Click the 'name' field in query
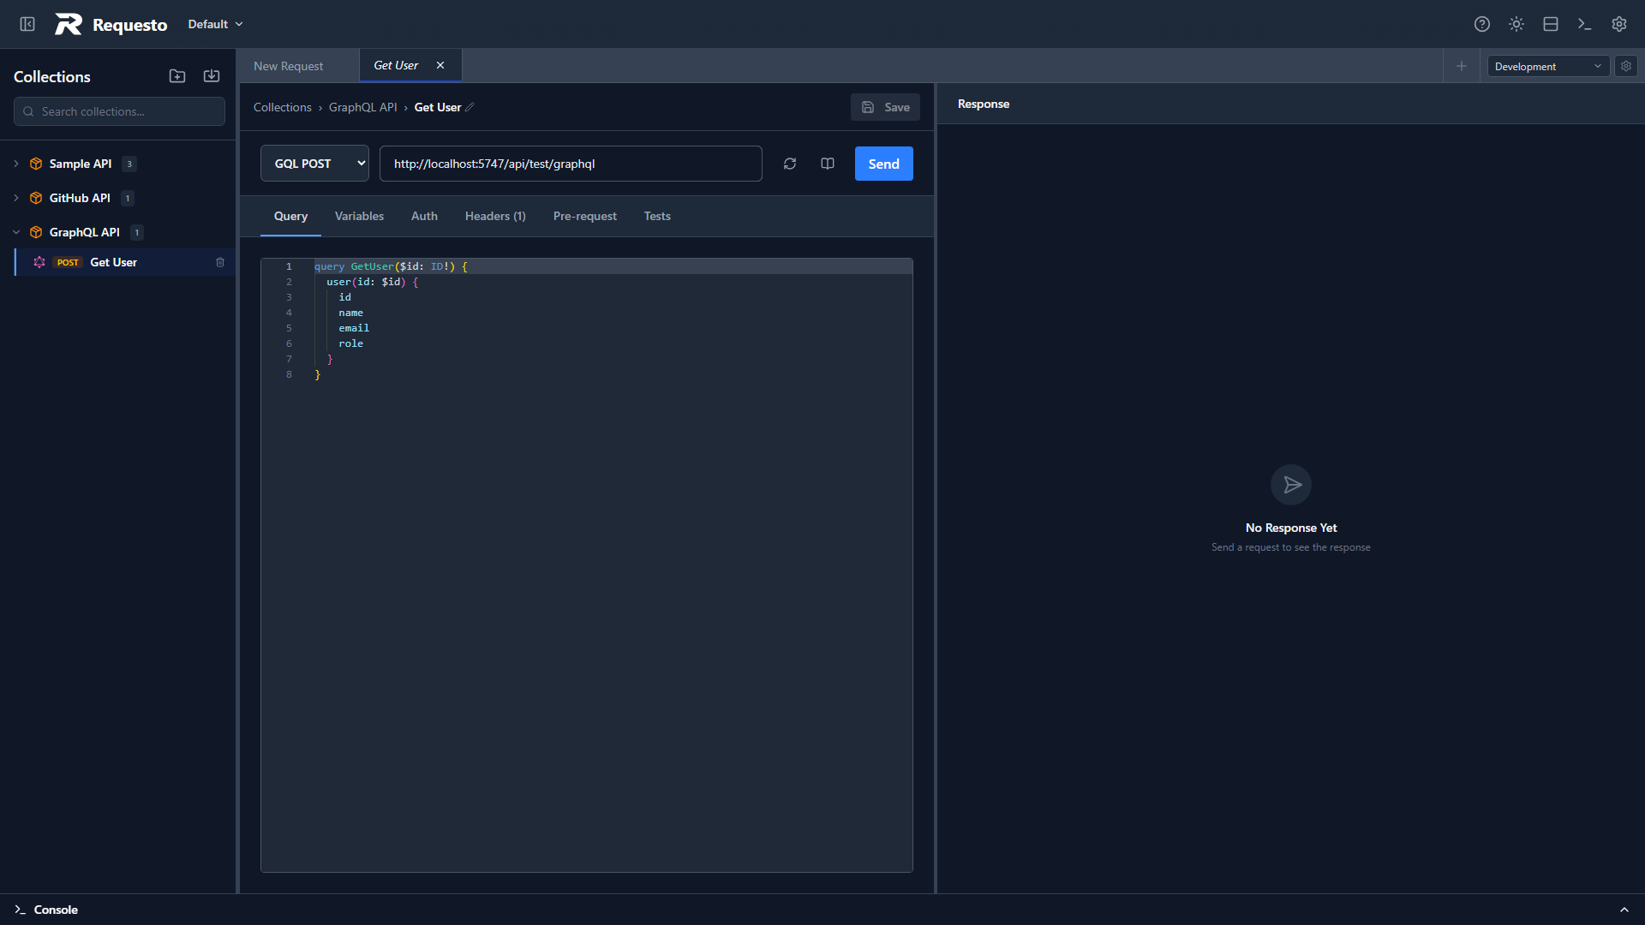This screenshot has width=1645, height=925. point(350,313)
